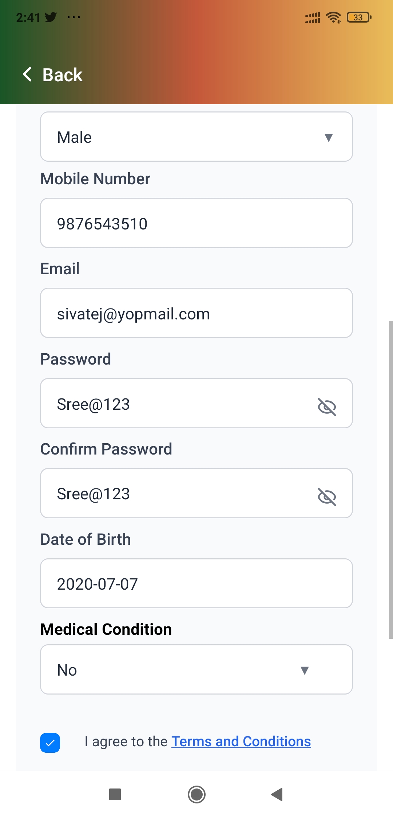Image resolution: width=393 pixels, height=818 pixels.
Task: Go Back to the previous screen
Action: point(62,75)
